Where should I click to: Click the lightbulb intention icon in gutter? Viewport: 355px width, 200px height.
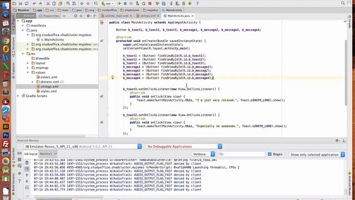[113, 78]
